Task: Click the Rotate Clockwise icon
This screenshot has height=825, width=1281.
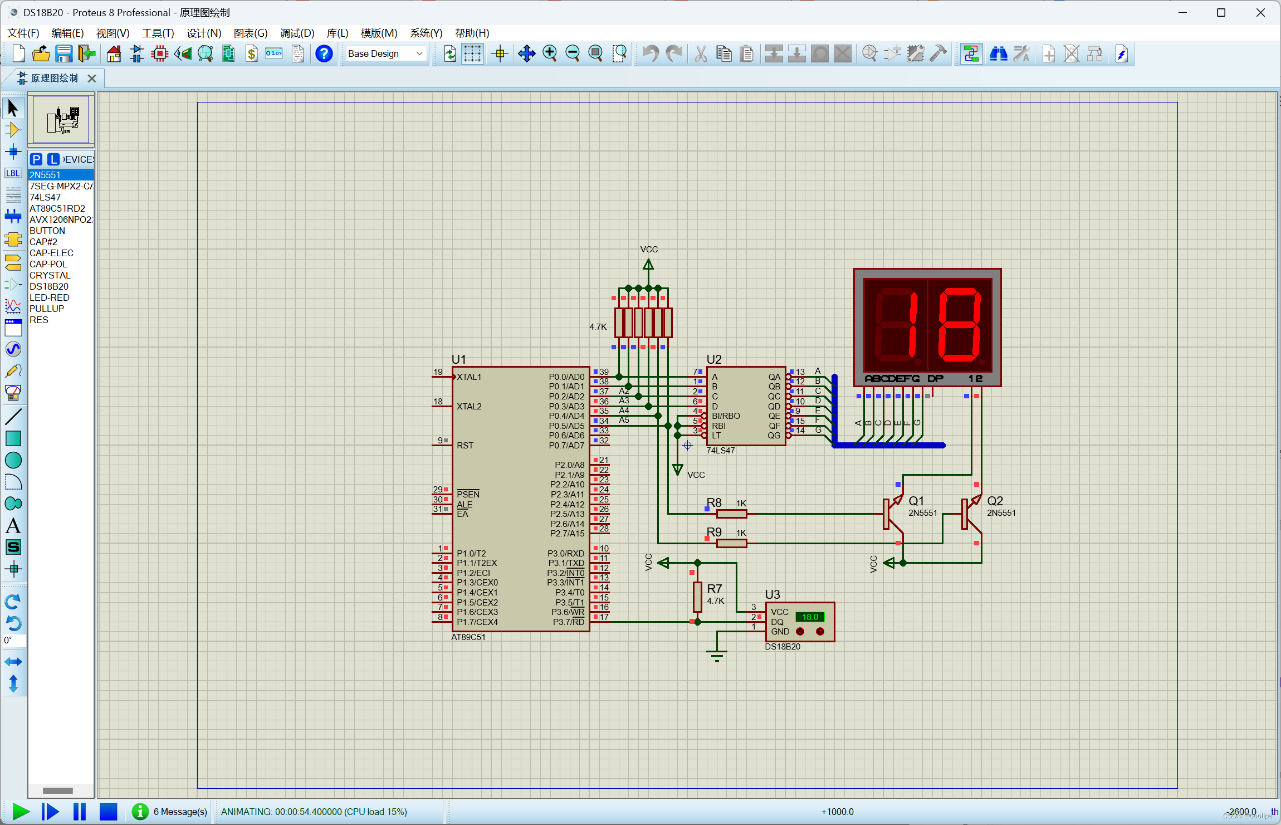Action: pos(13,602)
